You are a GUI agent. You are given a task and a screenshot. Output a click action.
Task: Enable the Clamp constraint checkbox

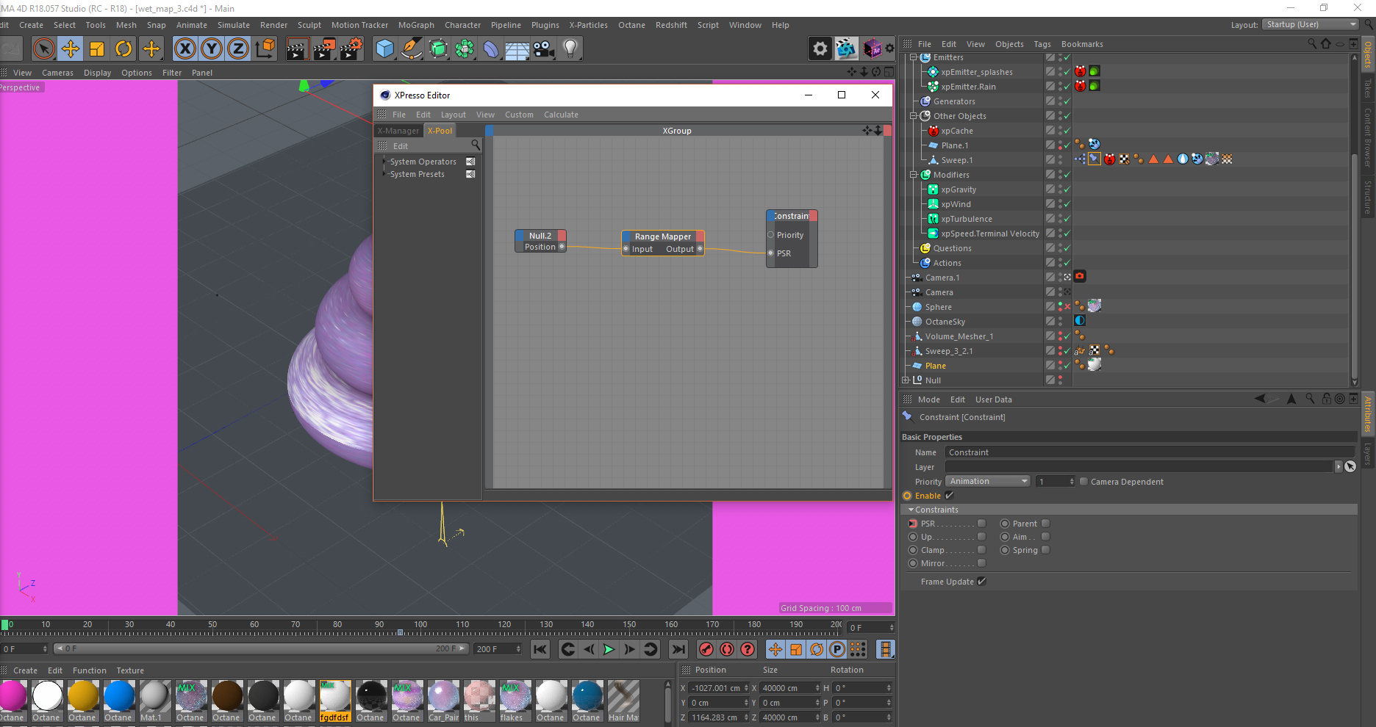[x=981, y=550]
